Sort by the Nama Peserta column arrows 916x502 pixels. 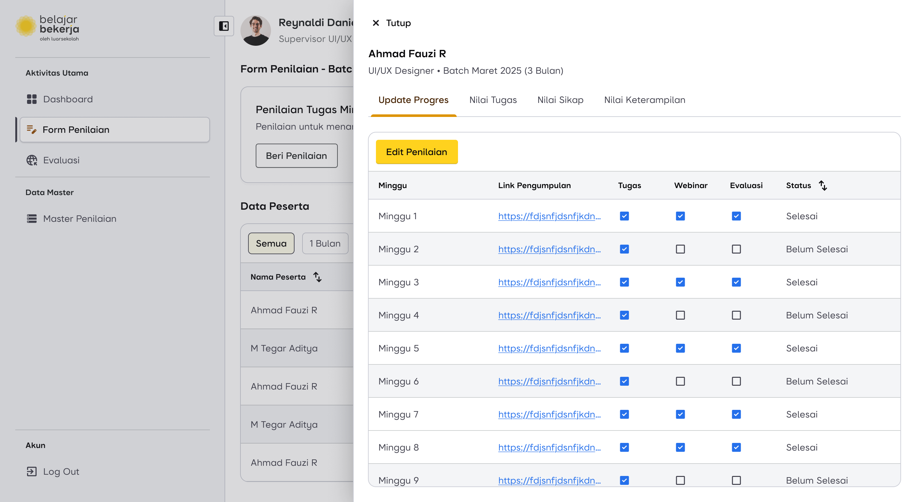[317, 277]
